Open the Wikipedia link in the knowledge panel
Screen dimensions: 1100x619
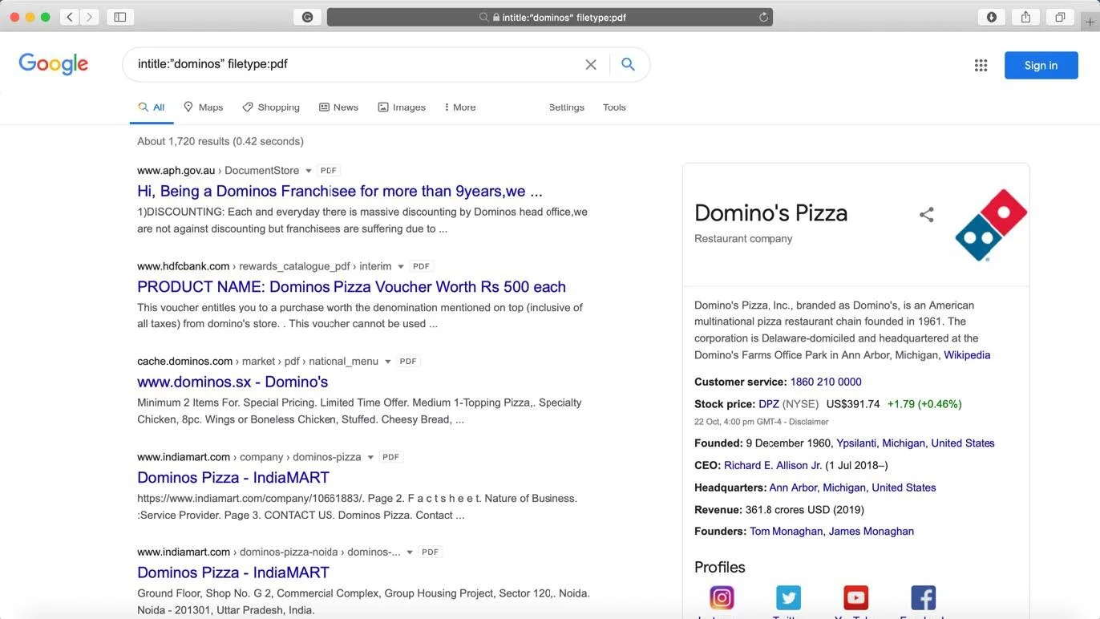tap(967, 354)
